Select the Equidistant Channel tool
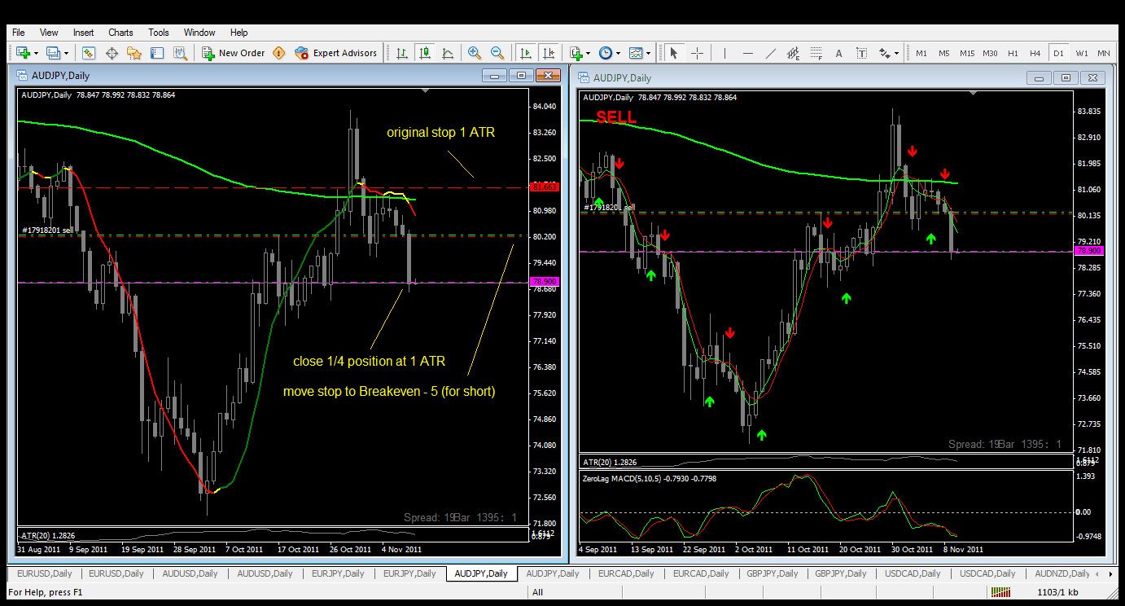This screenshot has height=606, width=1125. pyautogui.click(x=794, y=53)
